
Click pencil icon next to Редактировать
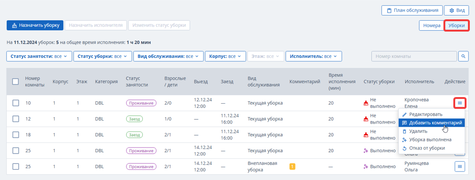pos(404,115)
